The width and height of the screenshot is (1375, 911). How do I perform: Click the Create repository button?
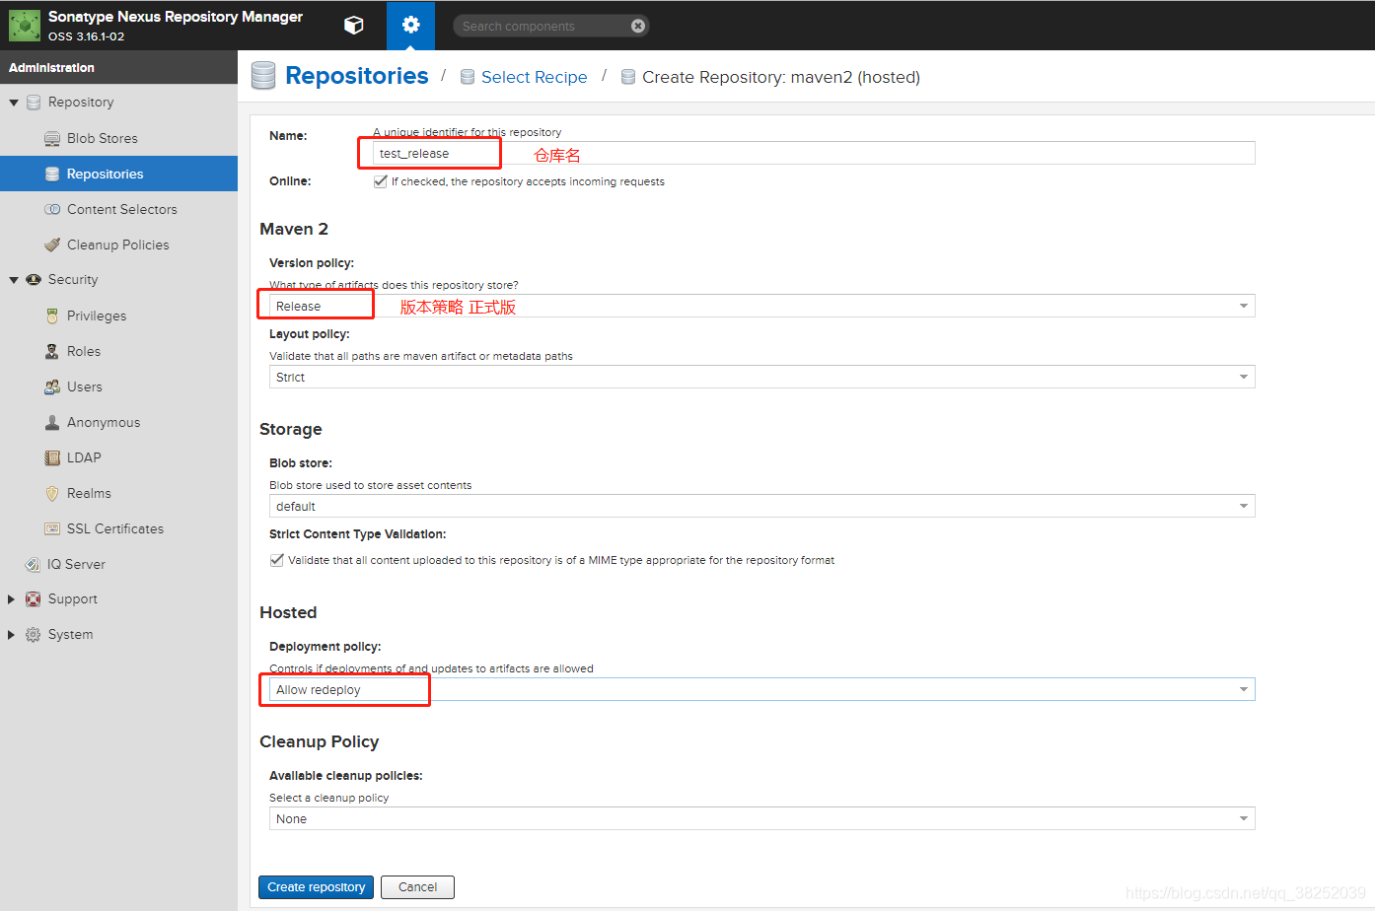[x=316, y=887]
